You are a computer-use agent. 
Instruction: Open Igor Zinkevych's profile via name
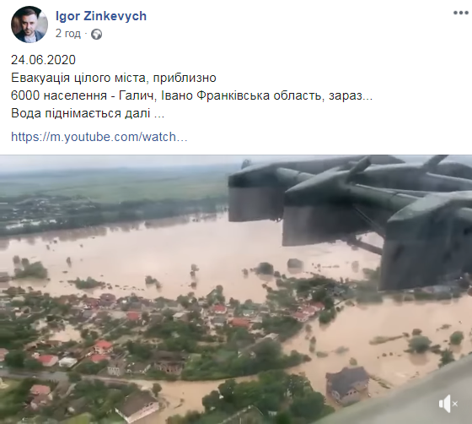point(101,16)
